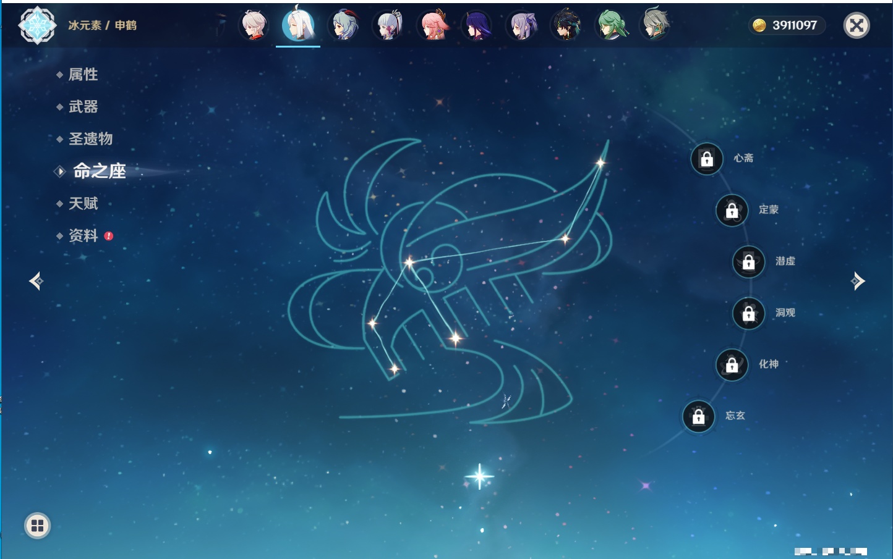Image resolution: width=893 pixels, height=559 pixels.
Task: Close the character screen with X
Action: [x=857, y=25]
